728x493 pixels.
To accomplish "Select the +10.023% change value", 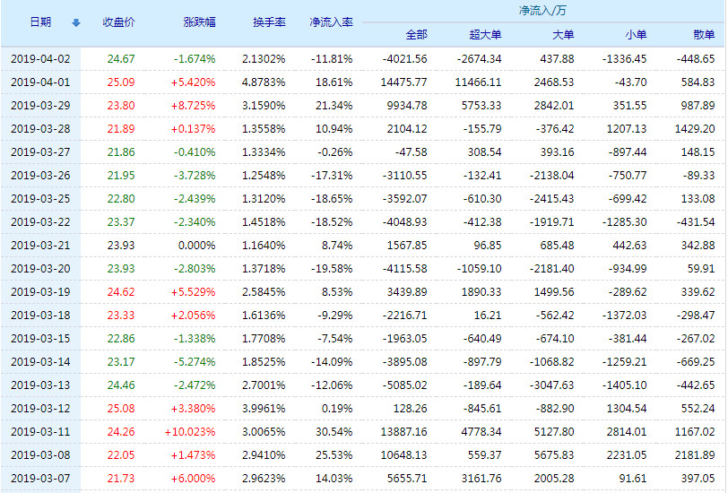I will pos(190,431).
